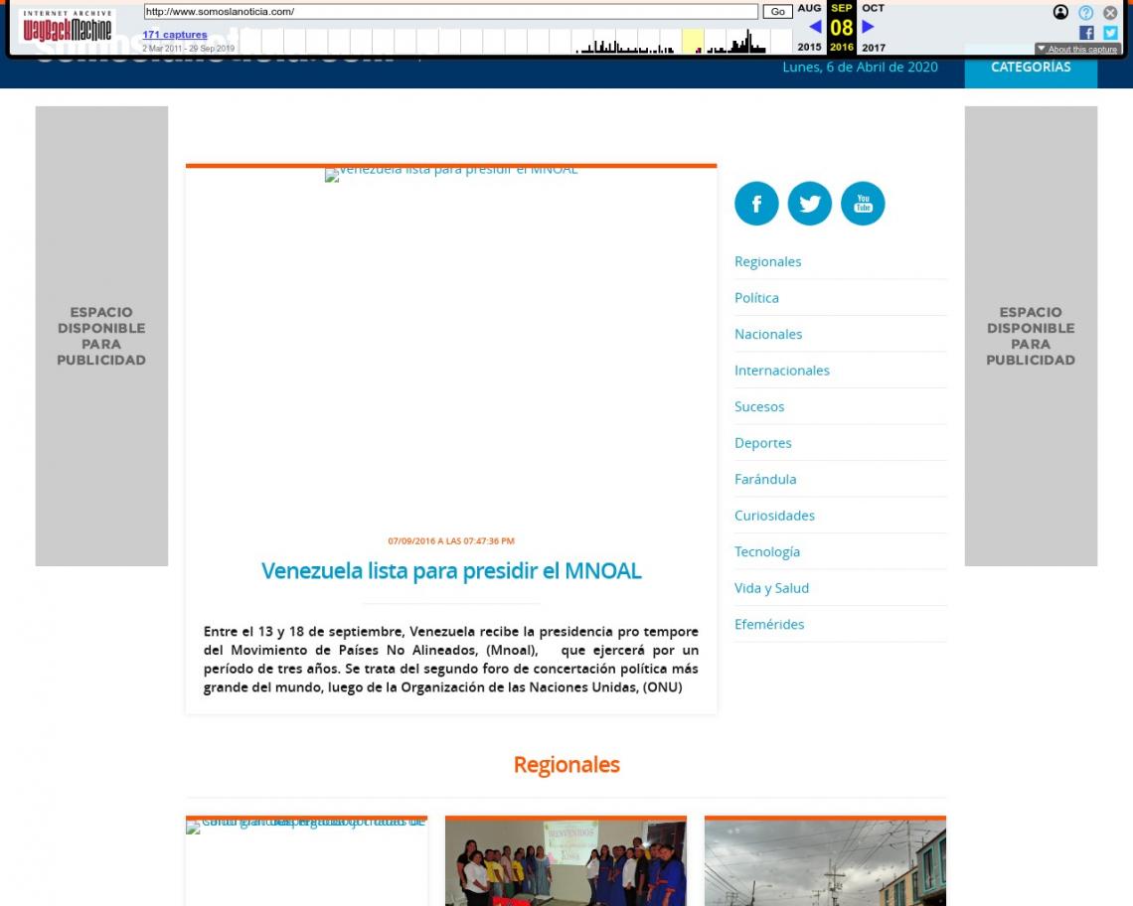Expand About this capture panel
The height and width of the screenshot is (906, 1133).
coord(1077,49)
